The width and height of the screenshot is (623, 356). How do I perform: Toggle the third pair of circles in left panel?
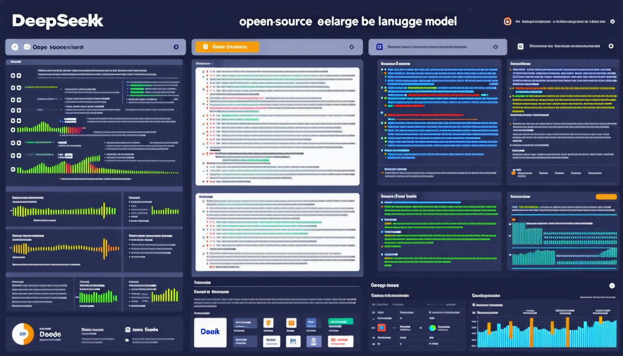pos(16,100)
